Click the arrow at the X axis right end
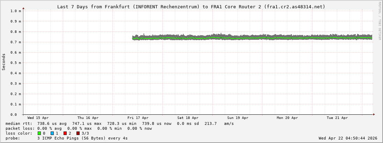Viewport: 383px width, 143px height. click(x=374, y=114)
